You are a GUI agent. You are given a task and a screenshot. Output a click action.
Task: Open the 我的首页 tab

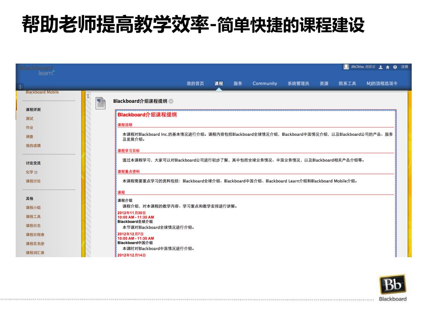[195, 83]
